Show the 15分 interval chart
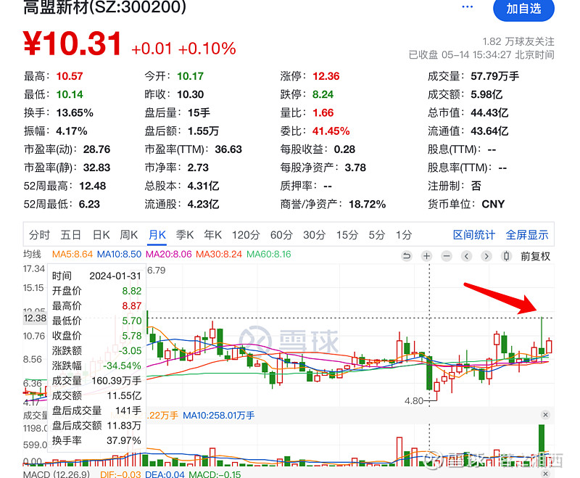 pyautogui.click(x=347, y=234)
